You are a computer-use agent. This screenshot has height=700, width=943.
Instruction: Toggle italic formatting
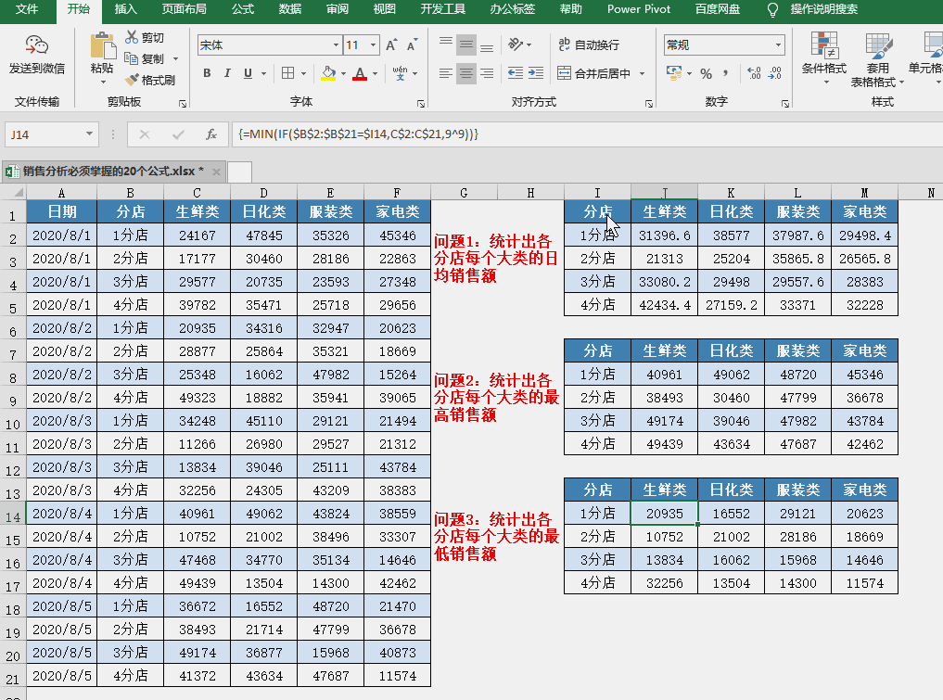coord(227,73)
